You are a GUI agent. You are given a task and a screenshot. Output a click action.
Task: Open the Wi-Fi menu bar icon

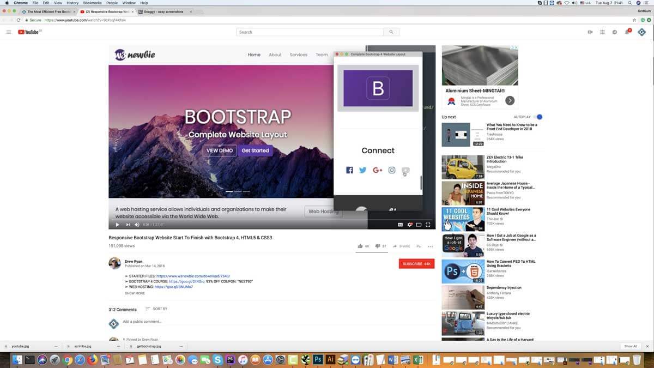click(567, 3)
